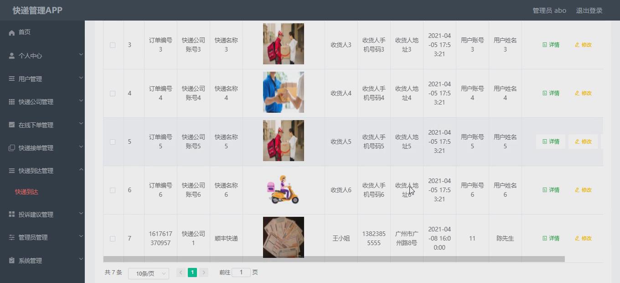Click 详情 button for row 3
The height and width of the screenshot is (283, 620).
click(551, 45)
